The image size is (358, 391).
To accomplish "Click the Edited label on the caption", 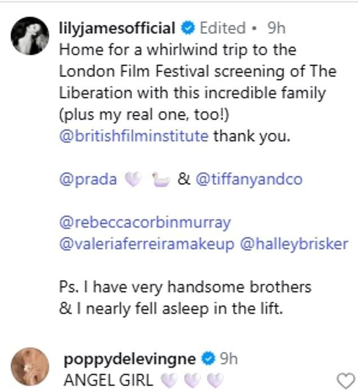I will tap(222, 28).
